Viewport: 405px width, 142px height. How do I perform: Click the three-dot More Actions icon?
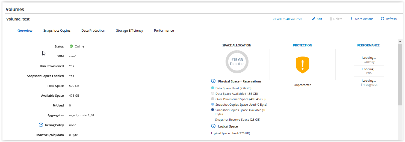point(351,19)
